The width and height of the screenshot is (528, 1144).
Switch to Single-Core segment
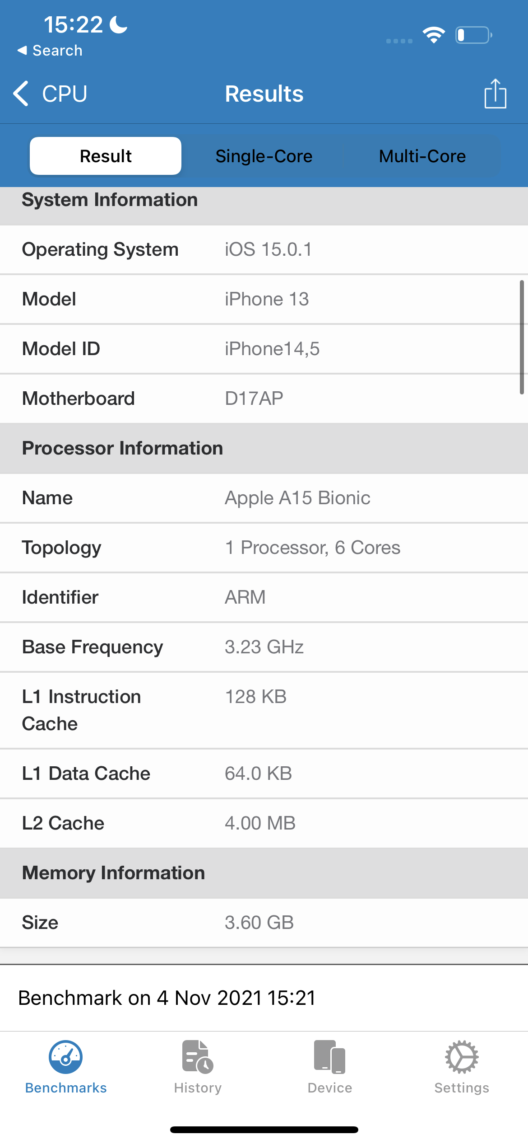(264, 156)
